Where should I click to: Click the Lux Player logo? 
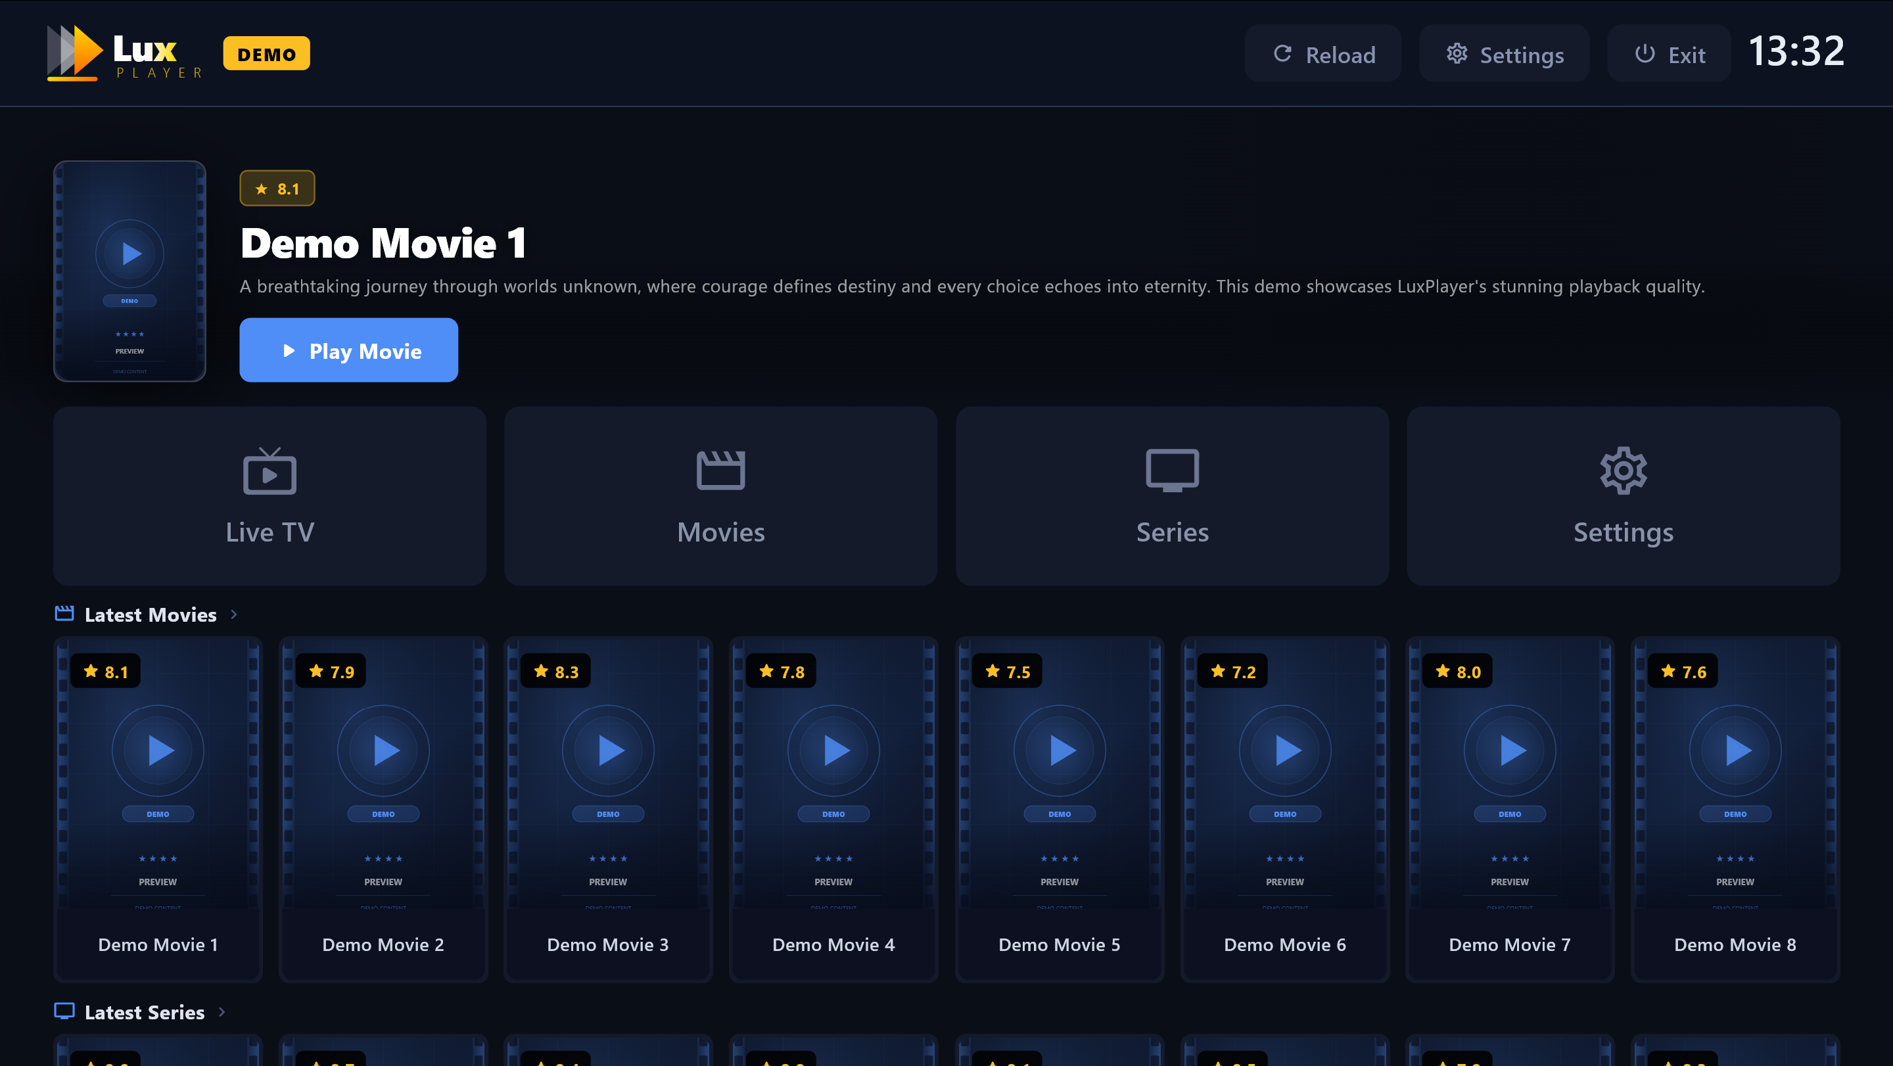click(125, 53)
